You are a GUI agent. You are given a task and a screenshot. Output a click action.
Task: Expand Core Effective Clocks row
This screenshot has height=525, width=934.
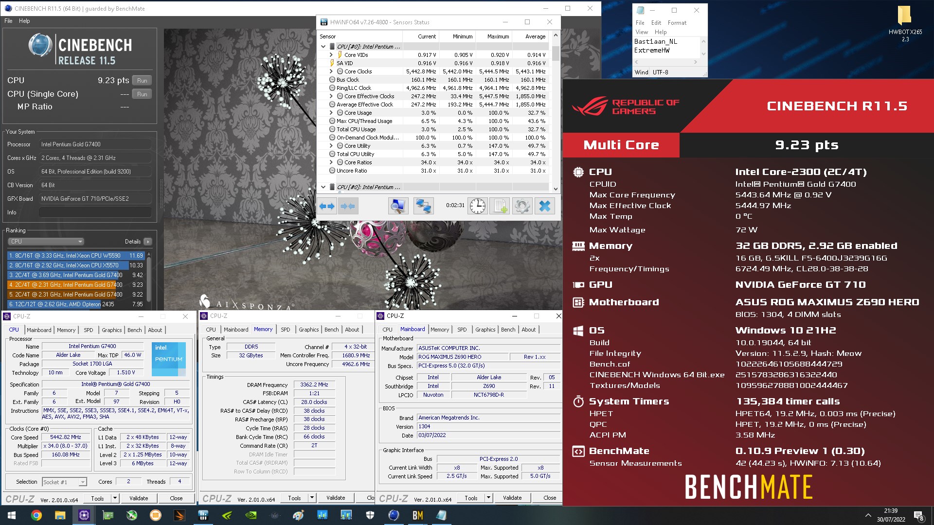tap(331, 96)
